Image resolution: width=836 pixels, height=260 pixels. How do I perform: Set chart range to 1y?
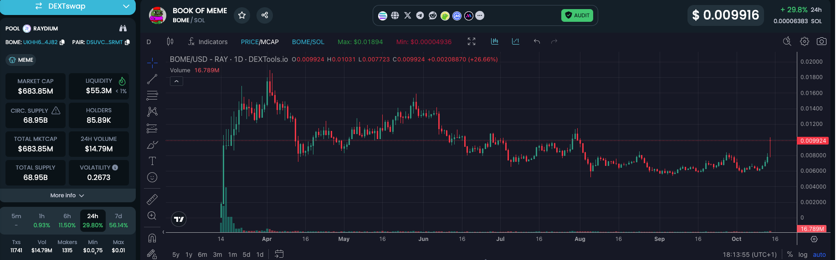189,255
